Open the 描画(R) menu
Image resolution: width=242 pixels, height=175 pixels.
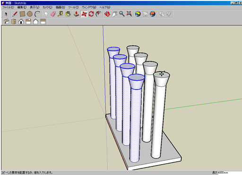click(60, 7)
